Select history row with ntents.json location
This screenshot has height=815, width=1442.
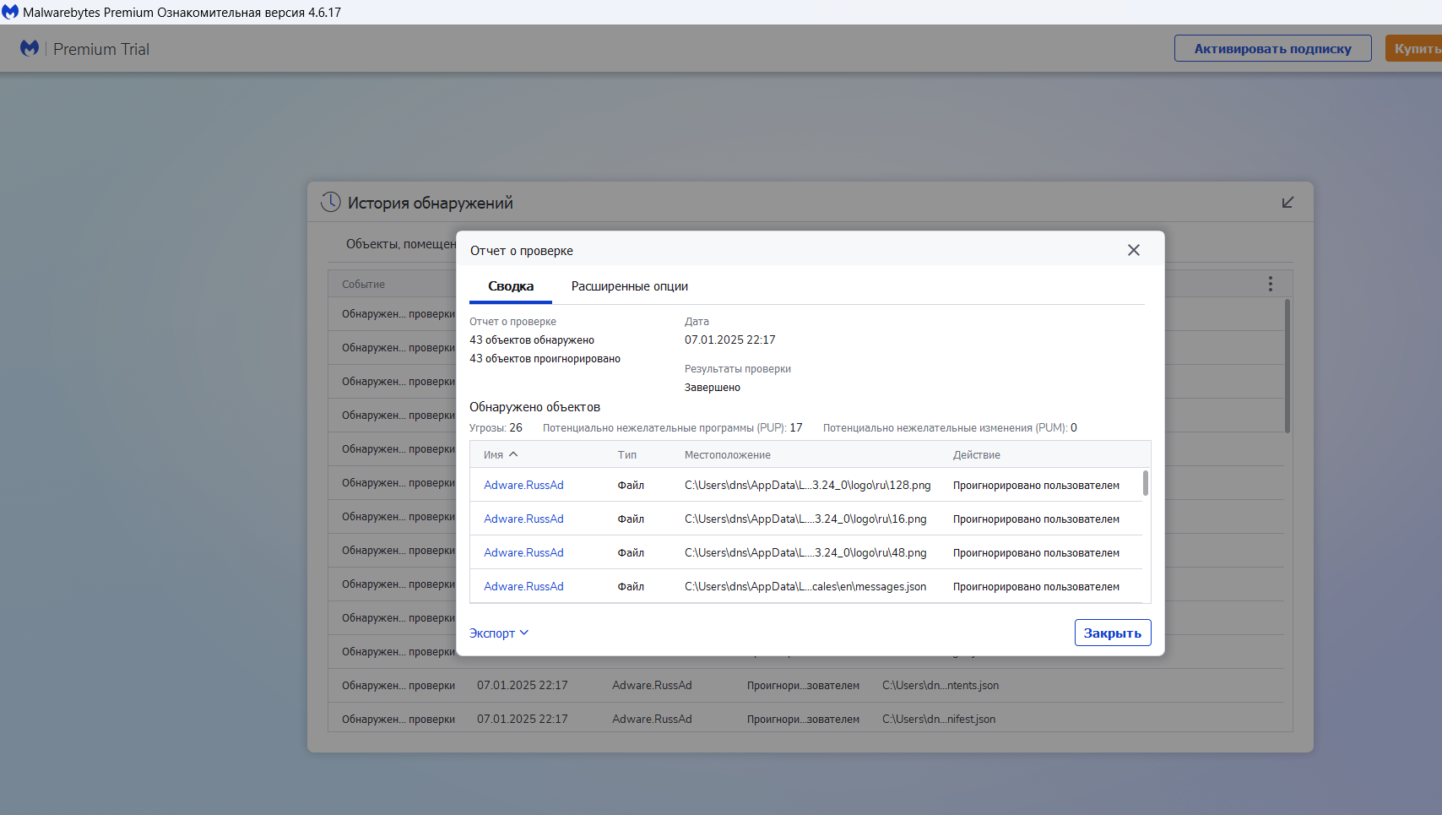tap(806, 686)
